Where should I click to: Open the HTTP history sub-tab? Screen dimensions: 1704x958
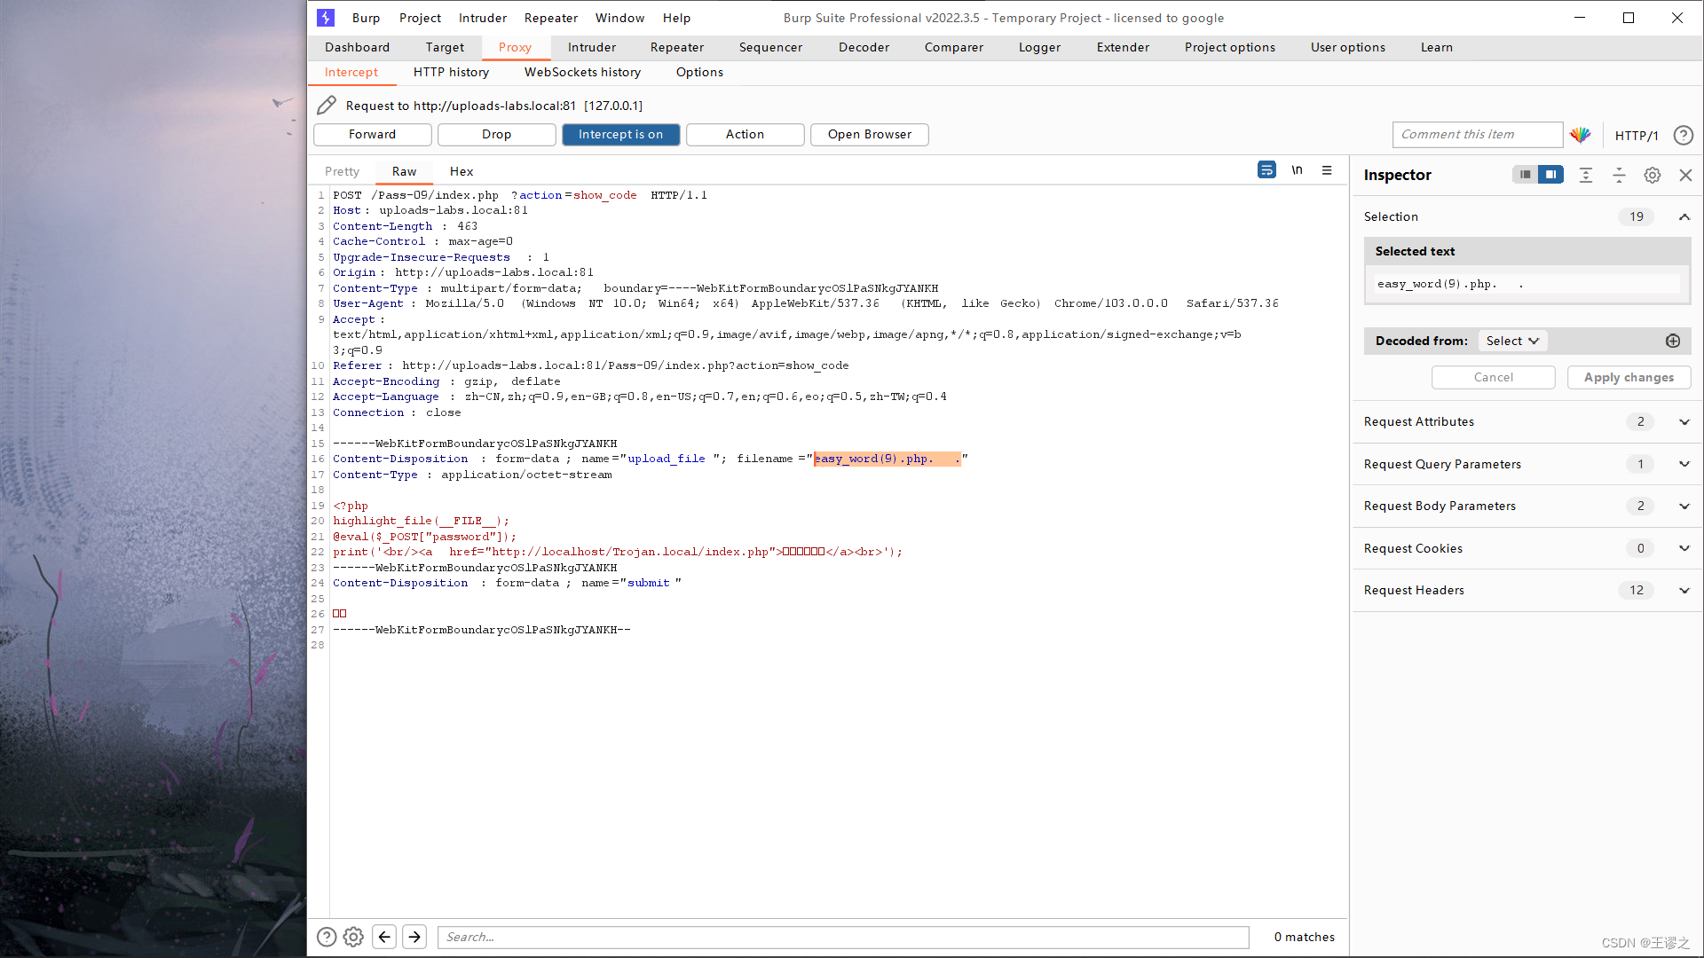451,72
